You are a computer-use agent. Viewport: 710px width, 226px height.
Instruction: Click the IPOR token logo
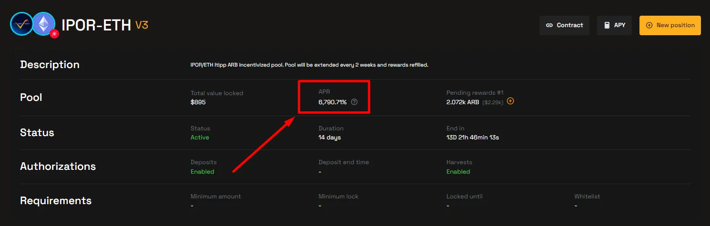(22, 24)
